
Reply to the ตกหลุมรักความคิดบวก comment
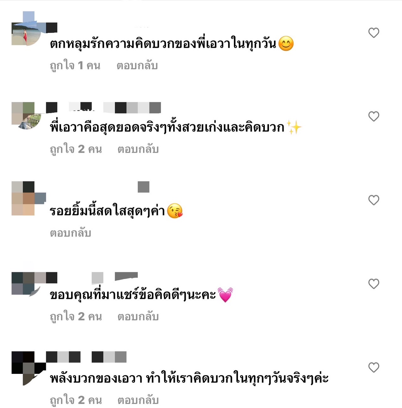pos(137,65)
